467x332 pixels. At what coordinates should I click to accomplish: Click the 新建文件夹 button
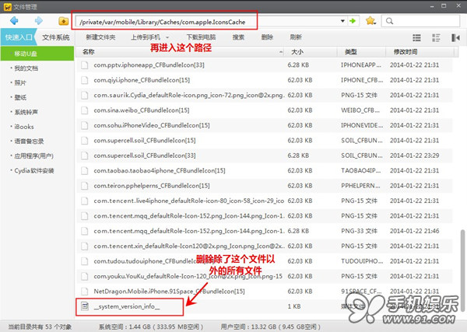coord(100,37)
